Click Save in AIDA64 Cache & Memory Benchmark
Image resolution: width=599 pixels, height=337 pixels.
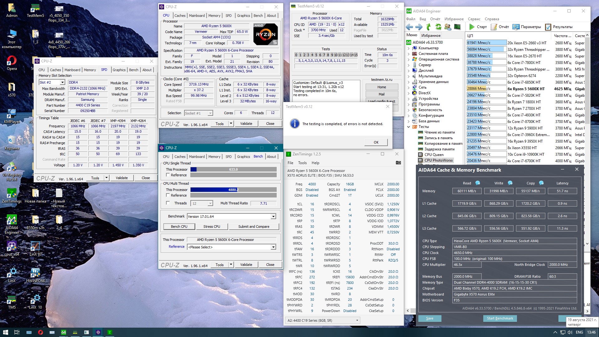point(430,318)
